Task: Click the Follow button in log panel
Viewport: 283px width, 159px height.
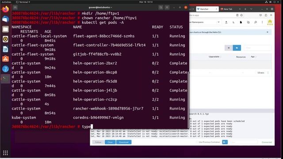Action: coord(98,142)
